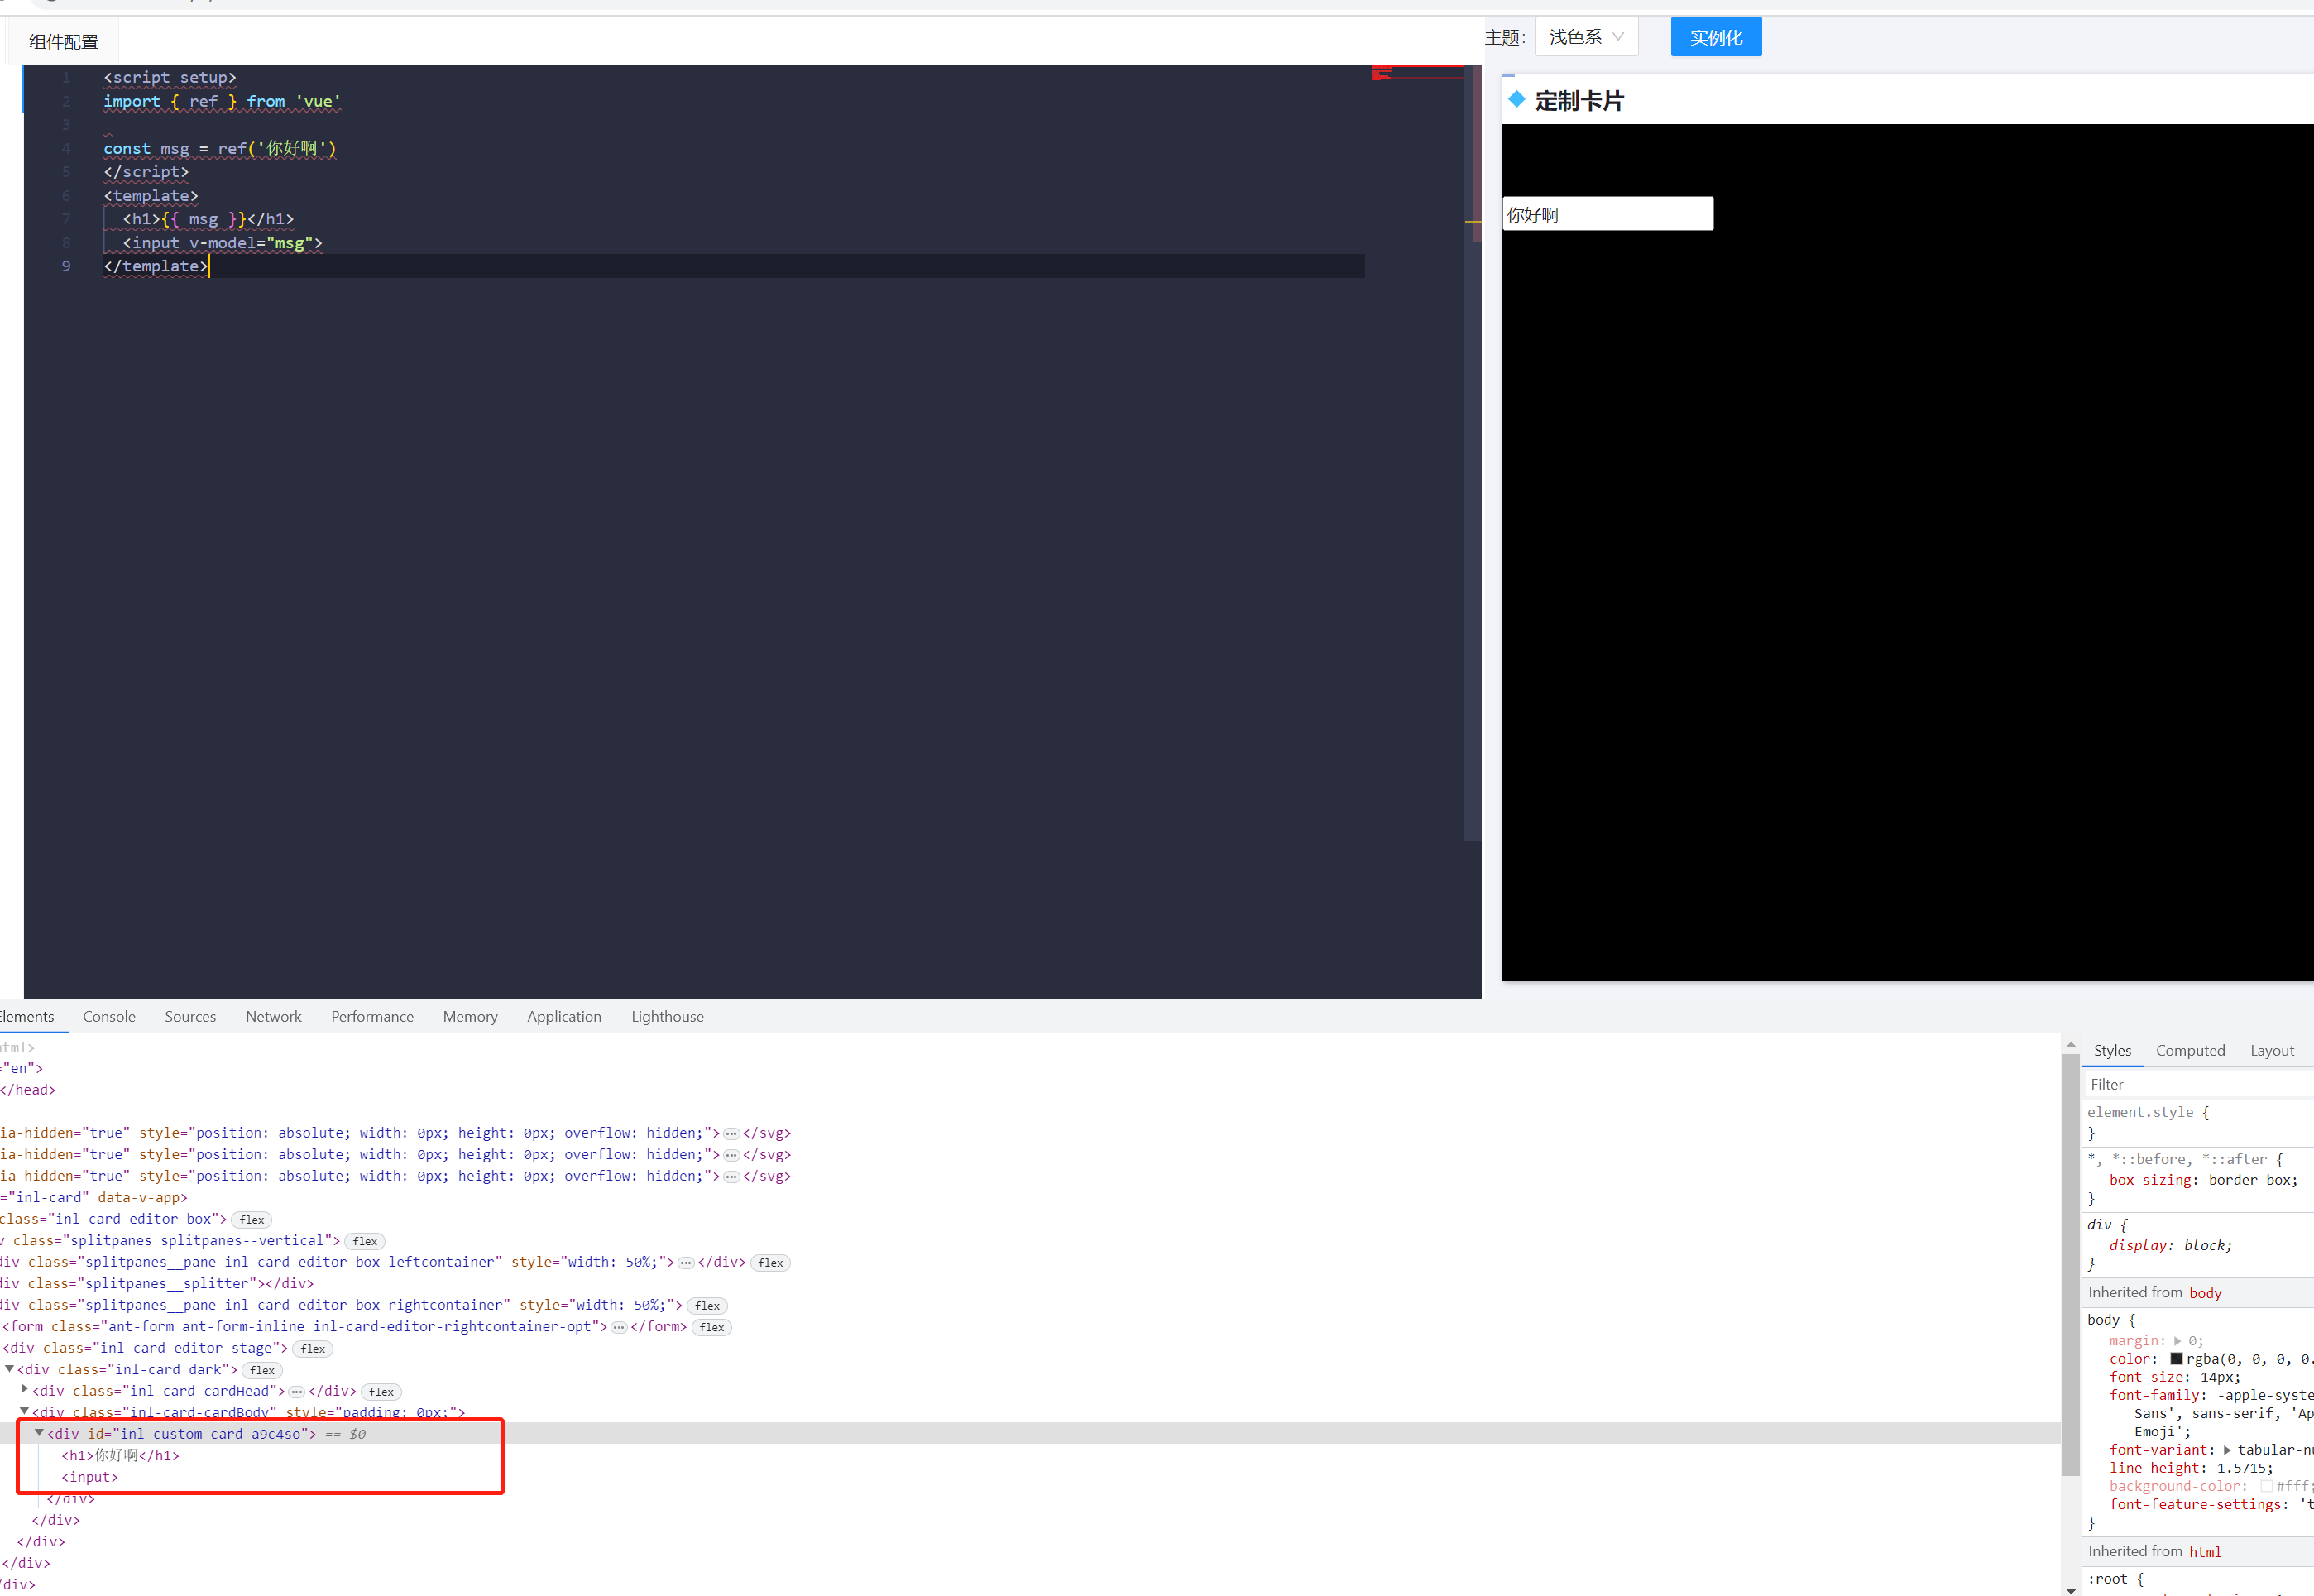Toggle the flex badge on inl-card-editor-stage
The width and height of the screenshot is (2314, 1596).
point(311,1348)
